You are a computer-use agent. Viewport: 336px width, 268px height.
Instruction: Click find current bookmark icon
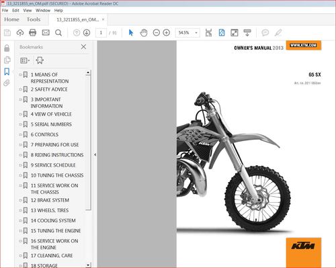click(40, 60)
